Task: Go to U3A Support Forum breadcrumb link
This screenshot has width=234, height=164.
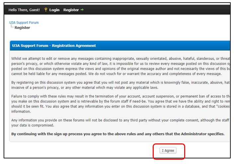Action: pyautogui.click(x=24, y=23)
